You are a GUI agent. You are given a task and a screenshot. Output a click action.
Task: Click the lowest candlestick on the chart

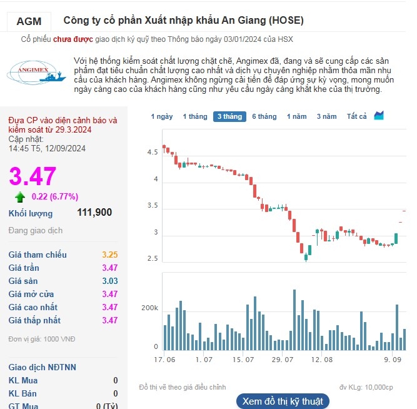point(306,255)
